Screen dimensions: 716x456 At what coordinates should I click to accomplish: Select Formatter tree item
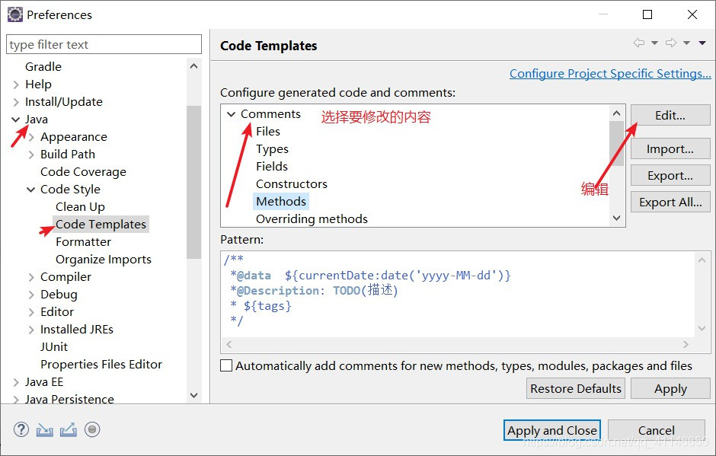pos(83,242)
